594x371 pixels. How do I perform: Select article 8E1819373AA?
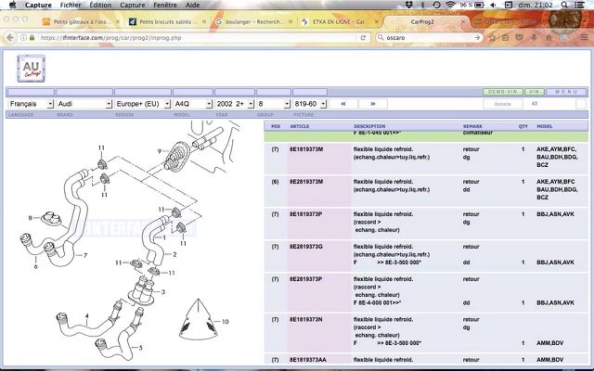point(308,360)
